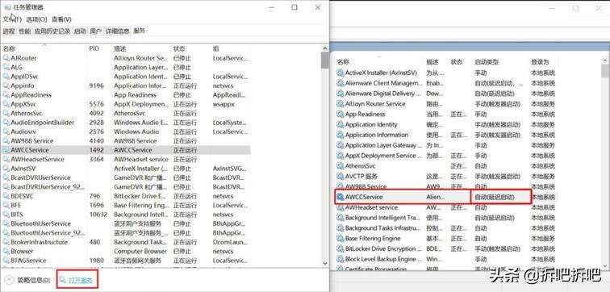The image size is (610, 292).
Task: Sort Task Manager services by PID column
Action: point(94,48)
